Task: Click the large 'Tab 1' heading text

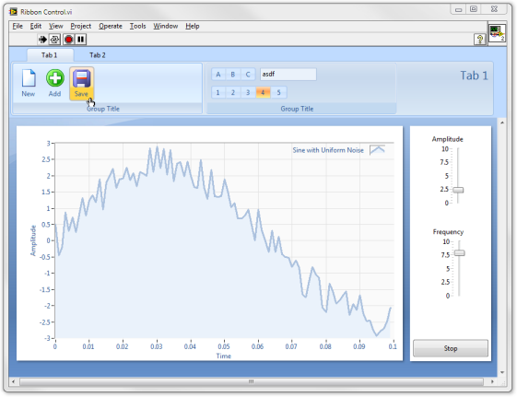Action: pos(474,76)
